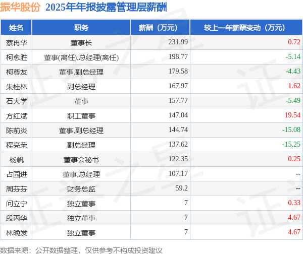Click the salary value 122.35
The width and height of the screenshot is (303, 255).
tap(178, 159)
